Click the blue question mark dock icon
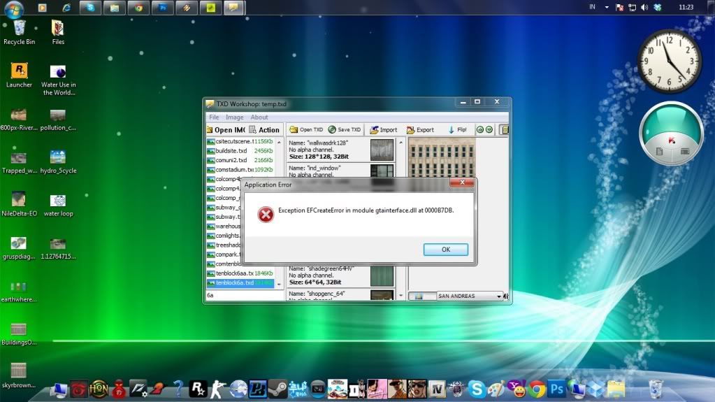The image size is (715, 402). 178,389
